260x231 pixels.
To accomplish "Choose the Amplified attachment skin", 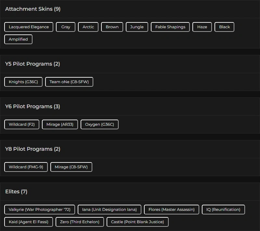I will [x=18, y=39].
